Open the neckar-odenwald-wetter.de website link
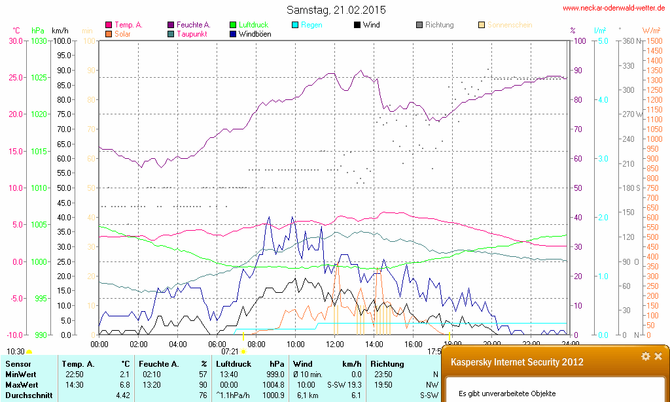 coord(614,8)
